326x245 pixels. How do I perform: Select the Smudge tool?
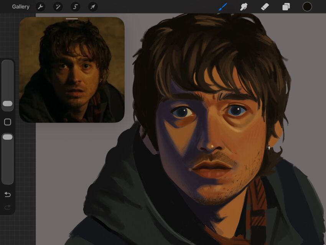[244, 7]
